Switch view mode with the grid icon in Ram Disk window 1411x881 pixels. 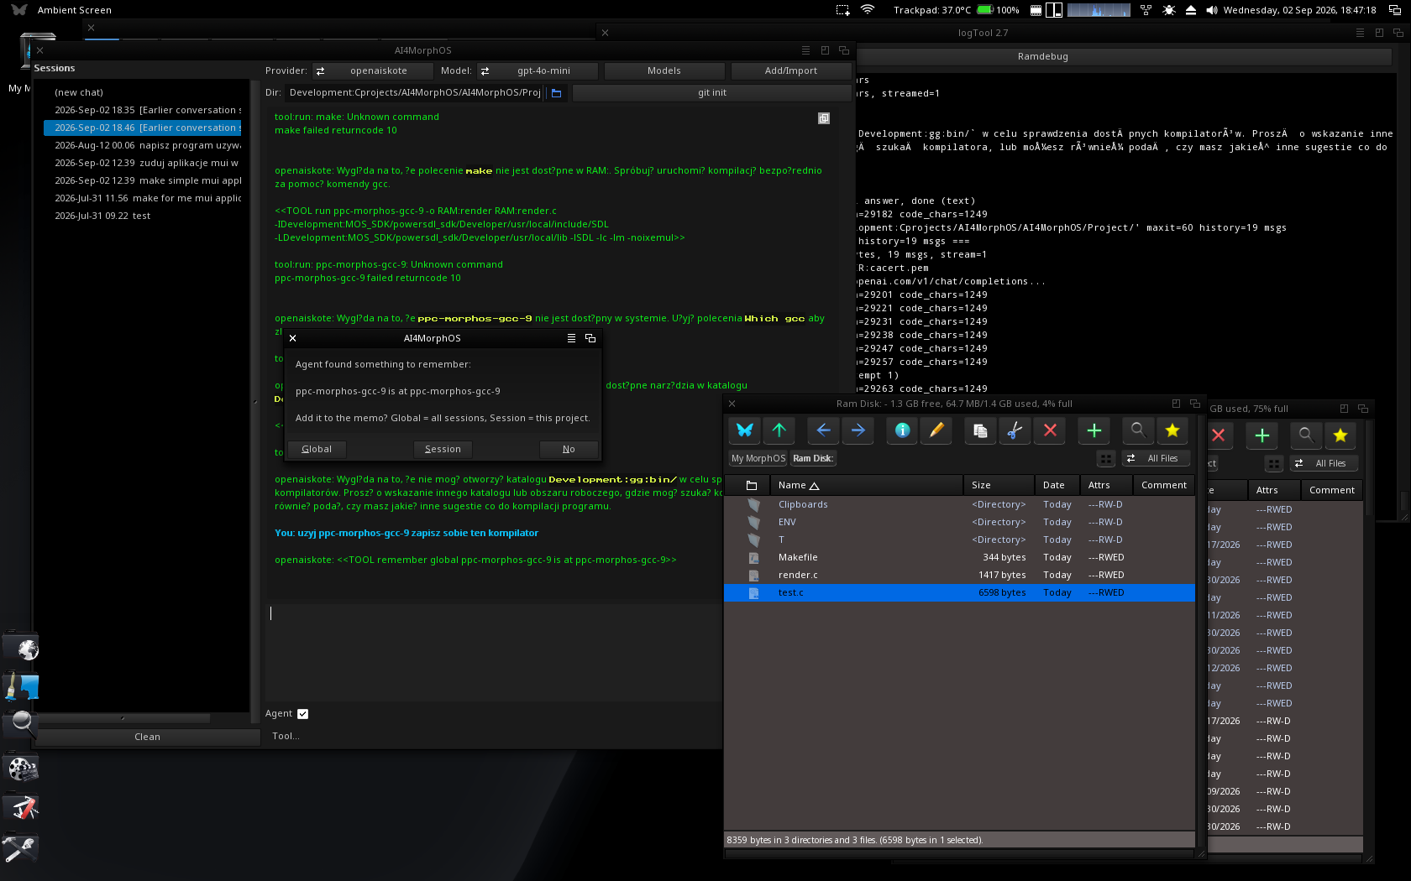1106,459
